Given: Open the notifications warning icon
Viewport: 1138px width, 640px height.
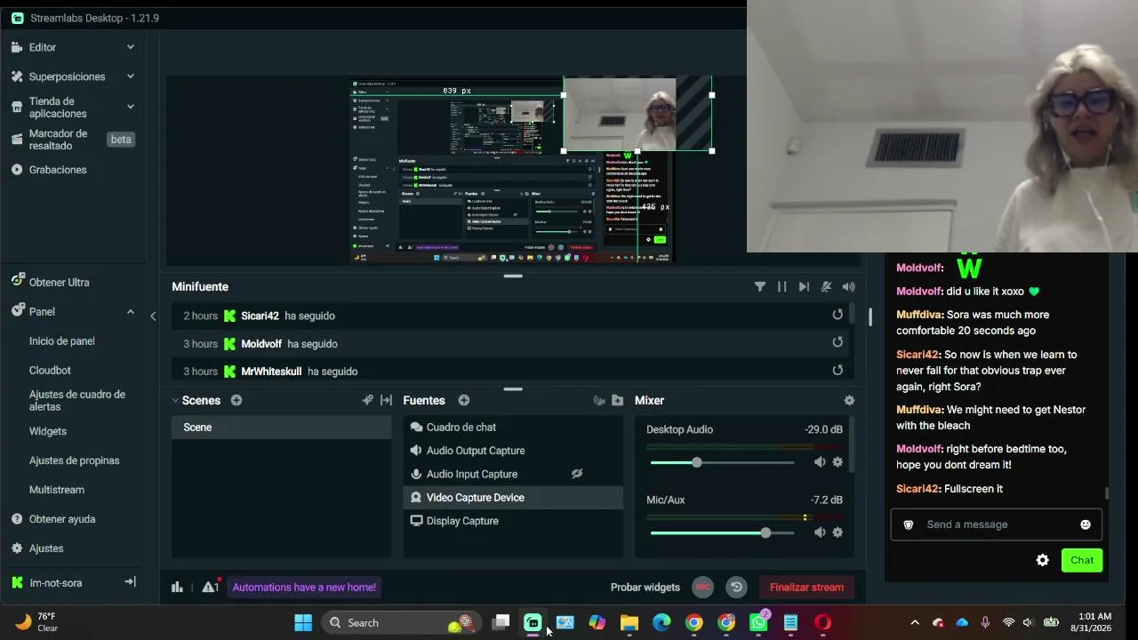Looking at the screenshot, I should [210, 587].
